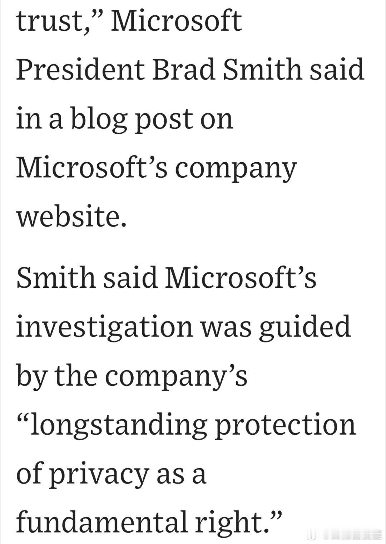Click the word "company" before website
386x544 pixels.
click(x=236, y=169)
